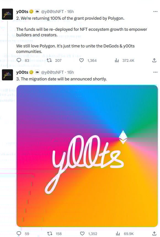Viewport: 160px width, 237px height.
Task: Click the gold verified badge on second tweet
Action: pos(31,72)
